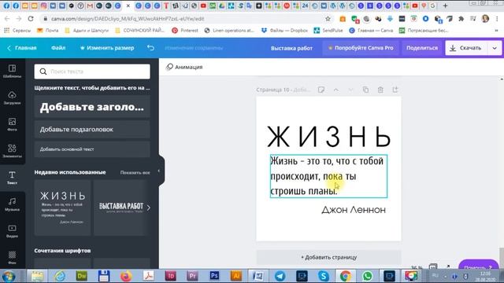This screenshot has width=504, height=283.
Task: Click Добавить страницу button
Action: click(x=329, y=257)
